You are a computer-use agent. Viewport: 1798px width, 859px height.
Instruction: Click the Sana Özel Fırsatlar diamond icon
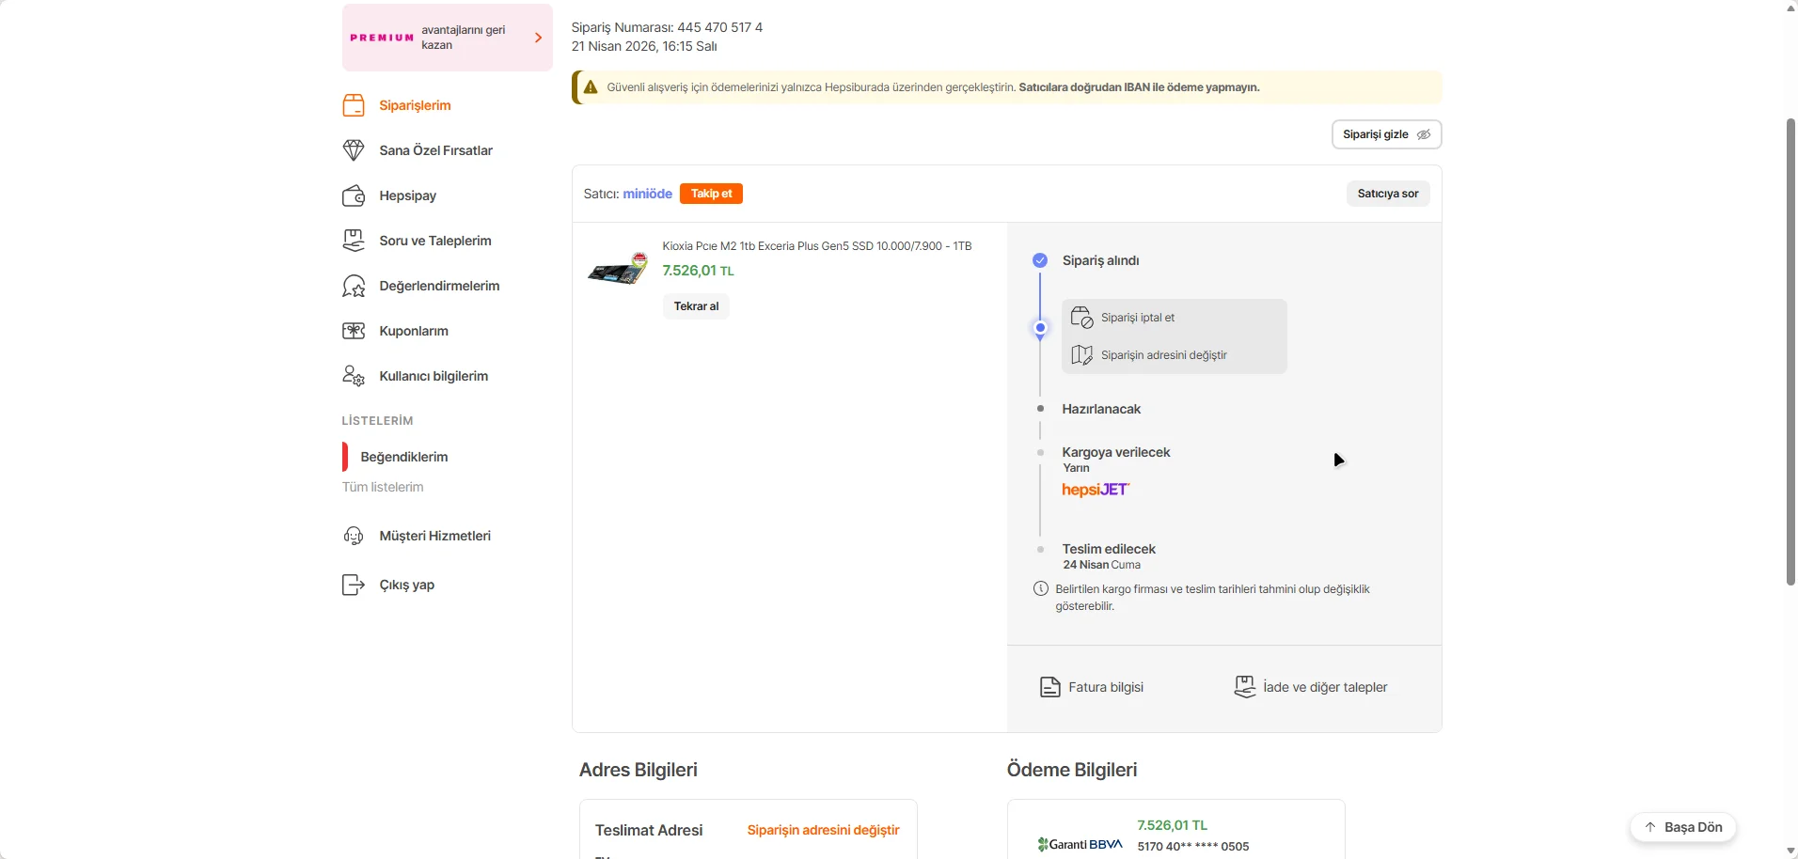354,150
